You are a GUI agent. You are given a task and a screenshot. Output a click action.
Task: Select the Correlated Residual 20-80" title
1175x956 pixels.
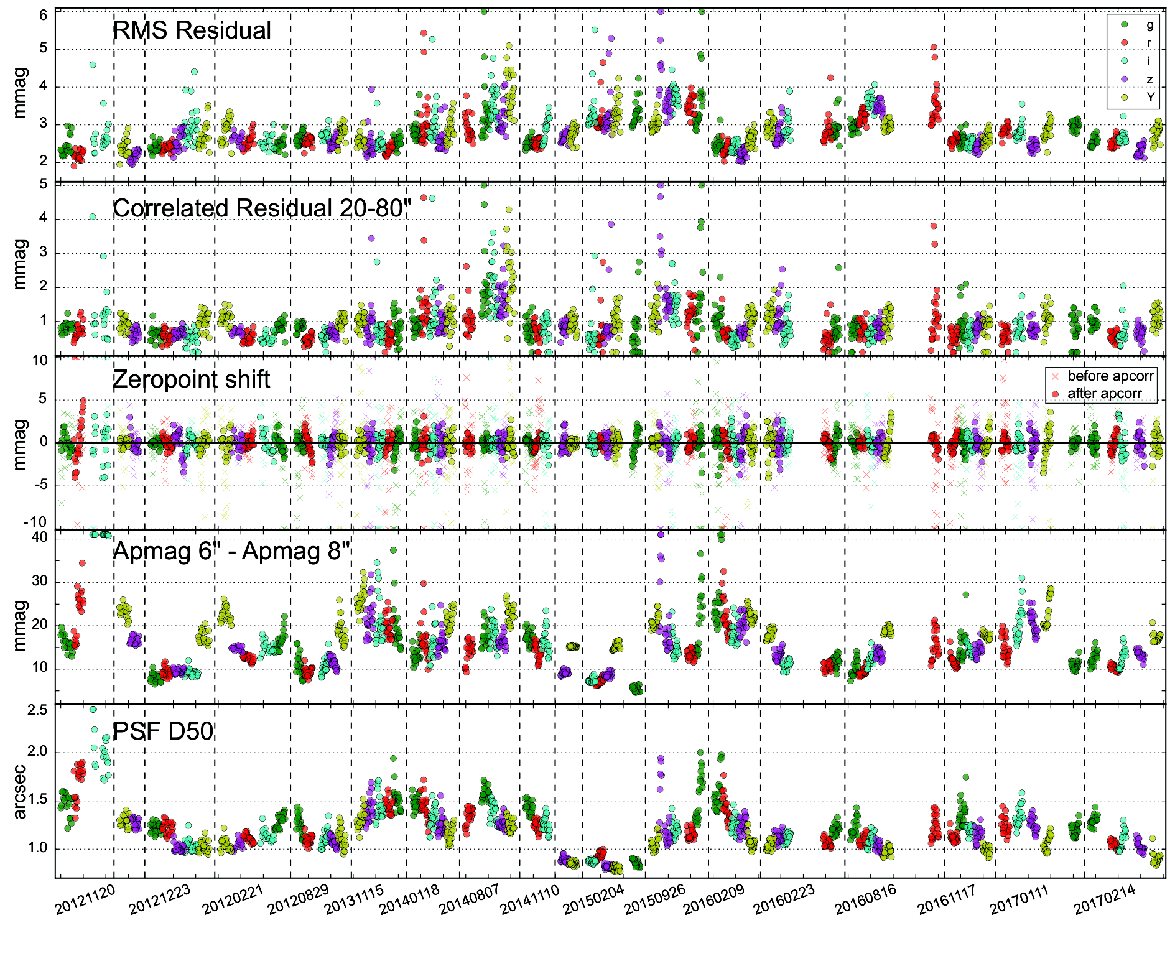[x=262, y=208]
